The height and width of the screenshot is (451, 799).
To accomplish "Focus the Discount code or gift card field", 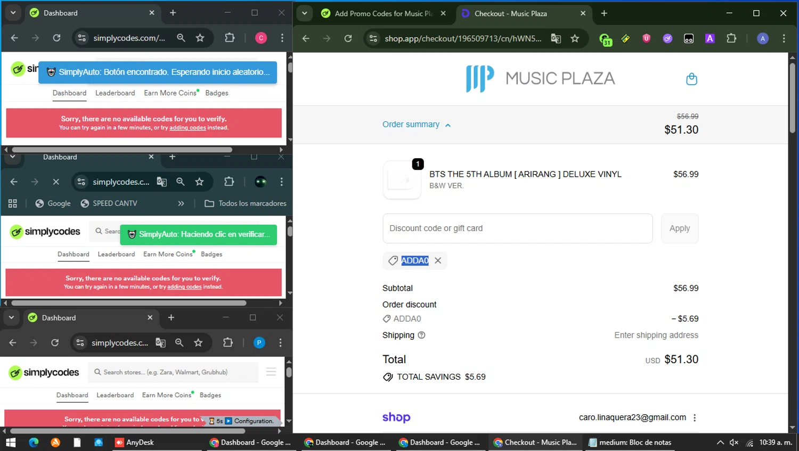I will point(517,228).
